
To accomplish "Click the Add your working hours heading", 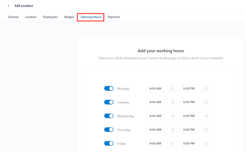I will 161,51.
